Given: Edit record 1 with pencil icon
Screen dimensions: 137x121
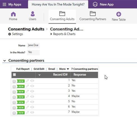Looking at the screenshot, I should click(x=27, y=81).
